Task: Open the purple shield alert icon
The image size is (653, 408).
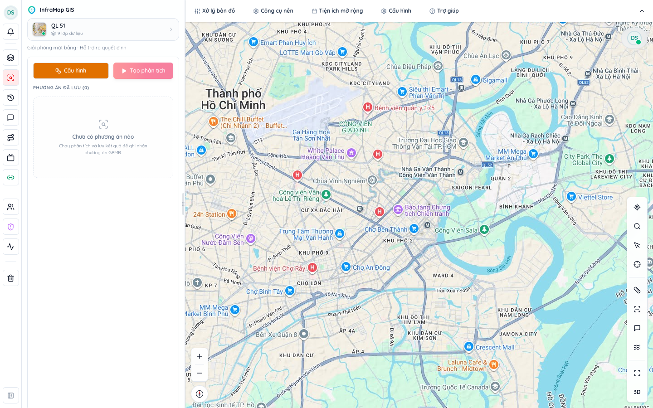Action: tap(11, 227)
